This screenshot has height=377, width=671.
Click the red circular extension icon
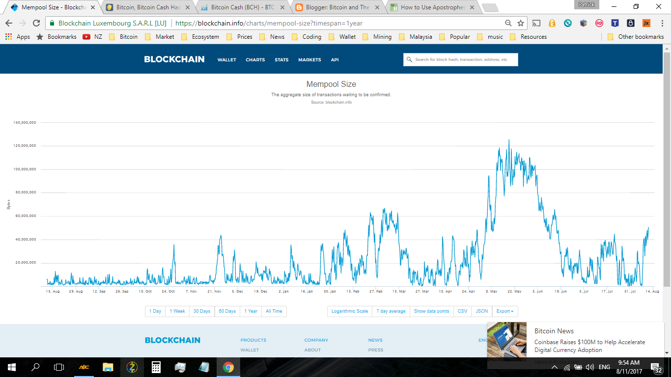(x=599, y=23)
